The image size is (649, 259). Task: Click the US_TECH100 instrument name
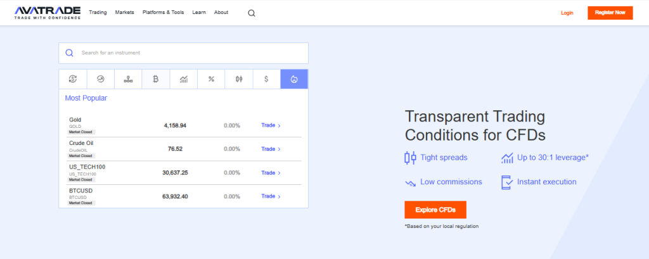click(x=87, y=167)
